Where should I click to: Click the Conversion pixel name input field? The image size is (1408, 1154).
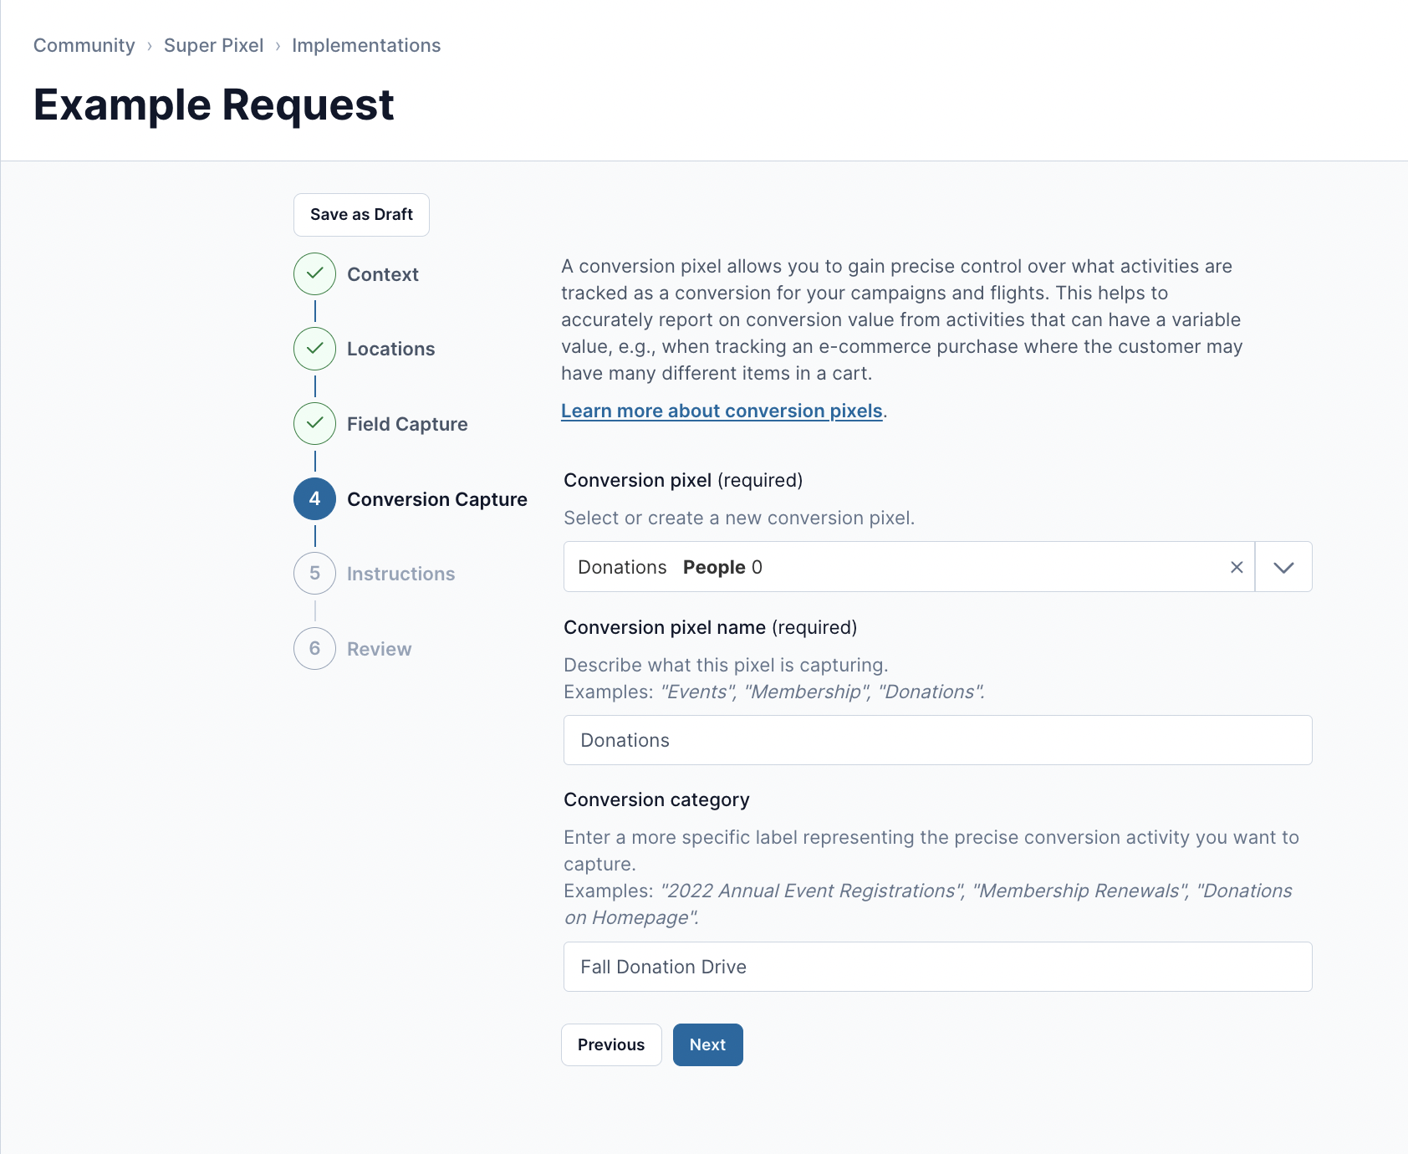tap(938, 740)
